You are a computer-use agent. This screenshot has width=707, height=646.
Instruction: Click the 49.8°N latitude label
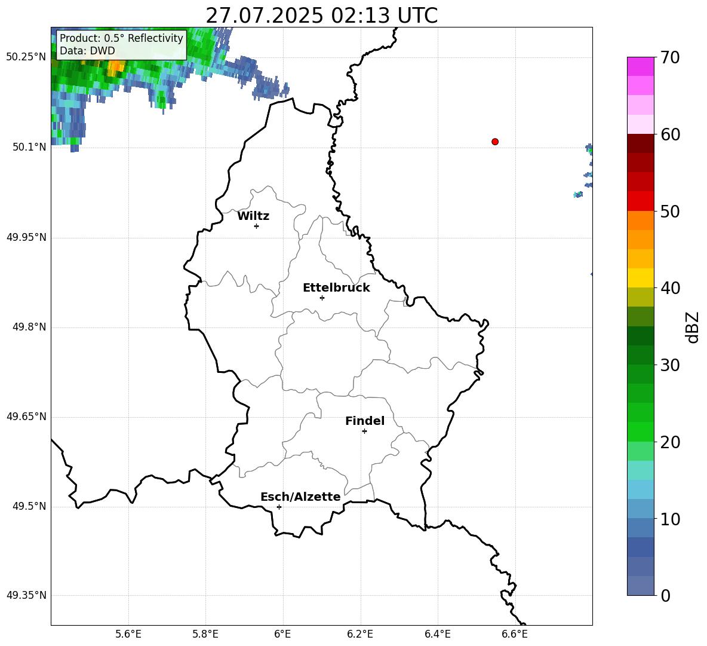click(x=29, y=327)
